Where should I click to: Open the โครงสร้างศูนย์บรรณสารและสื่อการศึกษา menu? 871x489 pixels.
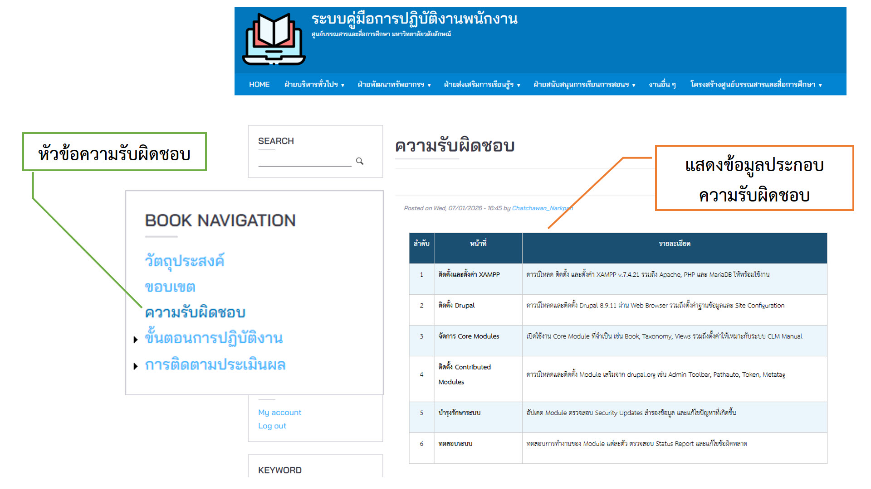click(x=756, y=85)
